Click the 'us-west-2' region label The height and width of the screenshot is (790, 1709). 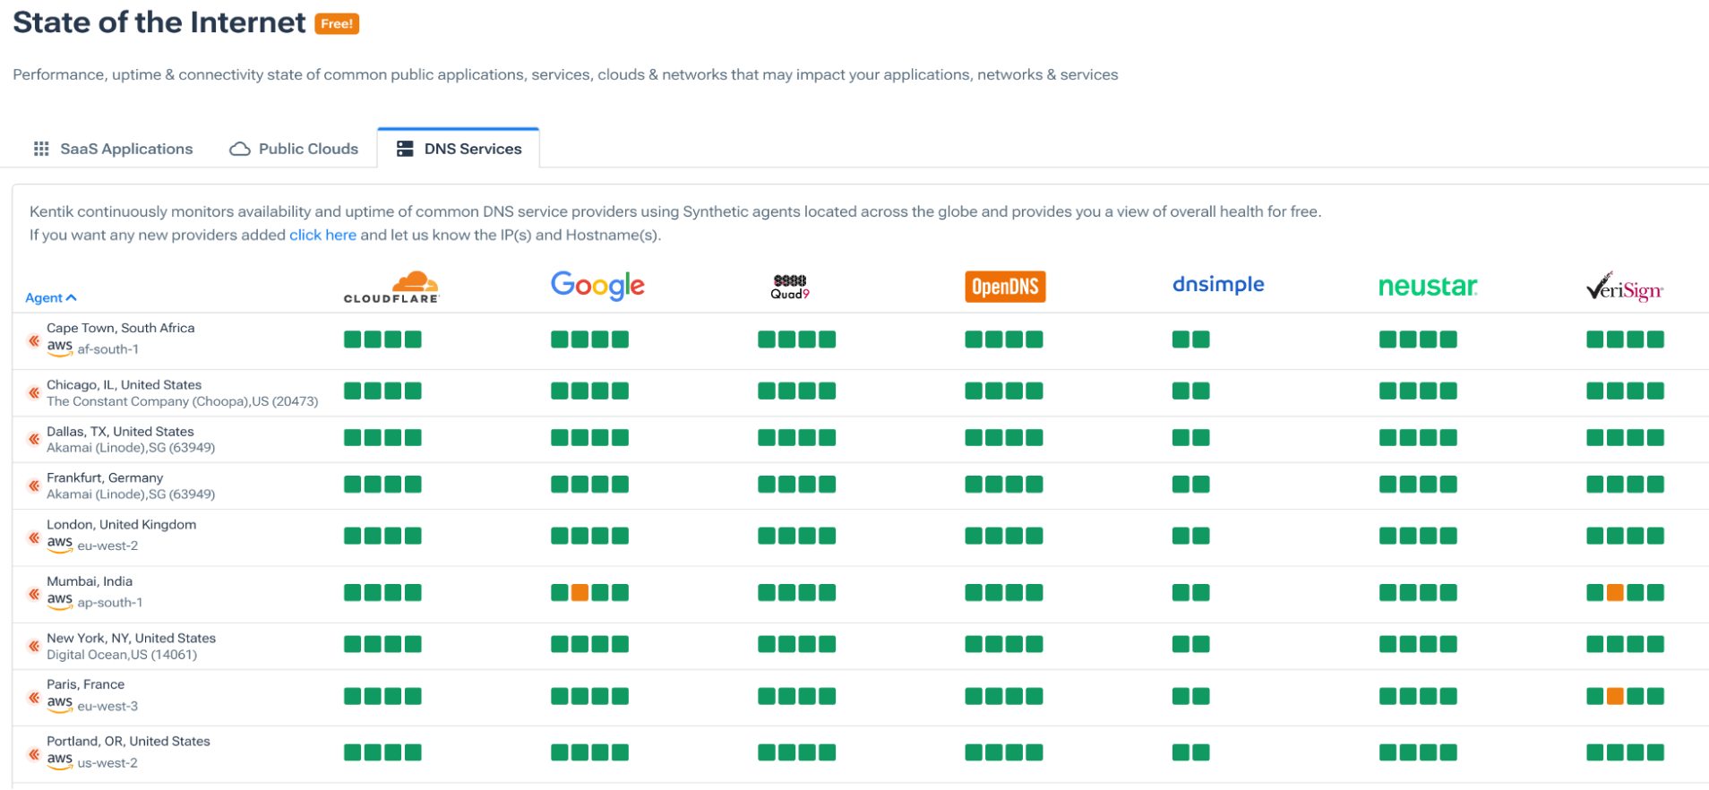click(108, 763)
